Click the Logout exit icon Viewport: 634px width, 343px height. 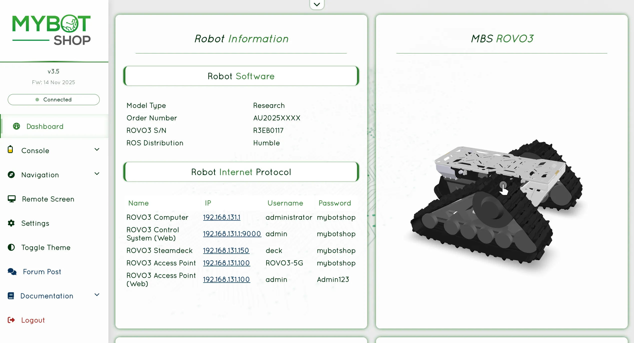tap(11, 320)
